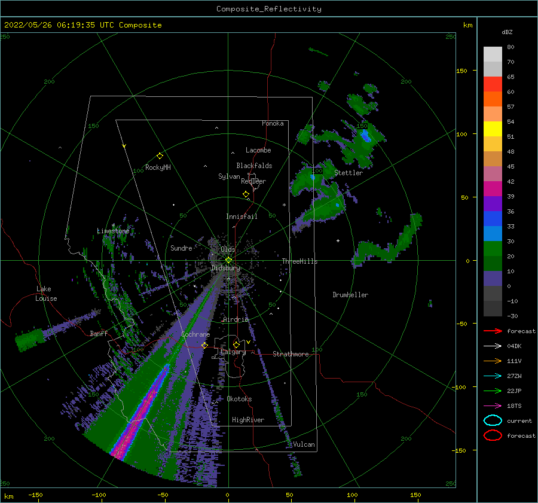Click the Sundre town label
The image size is (538, 503).
point(181,248)
